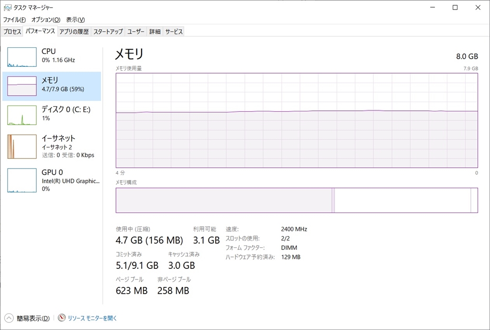Image resolution: width=490 pixels, height=330 pixels.
Task: Click the memory composition bar
Action: click(297, 200)
